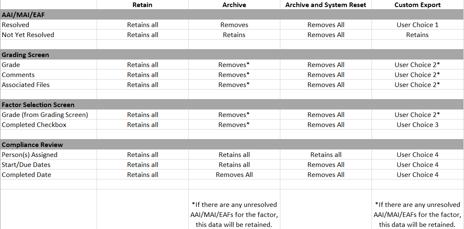The height and width of the screenshot is (229, 464).
Task: Click the Archive column header cell
Action: pos(234,5)
